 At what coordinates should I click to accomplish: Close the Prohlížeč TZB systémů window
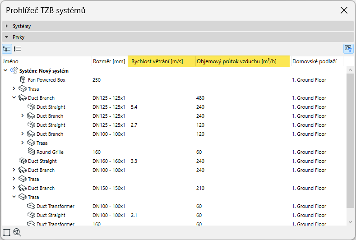[344, 10]
